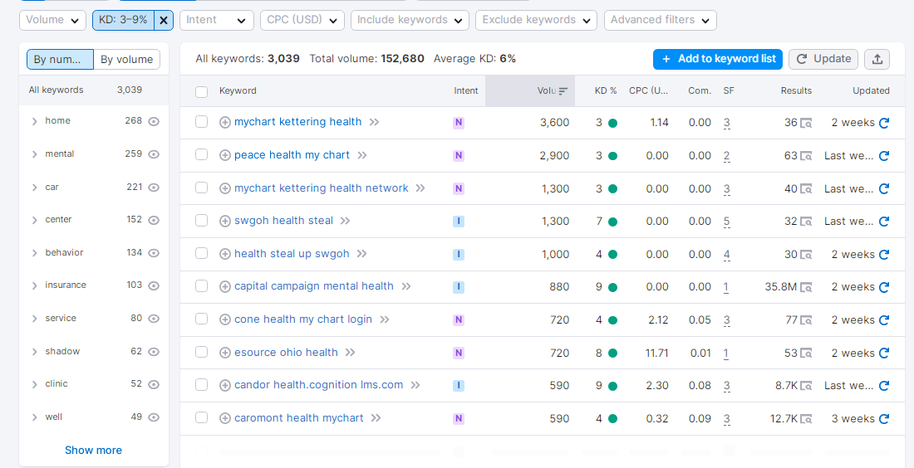Image resolution: width=914 pixels, height=468 pixels.
Task: Remove the KD: 3-9% filter
Action: pyautogui.click(x=164, y=20)
